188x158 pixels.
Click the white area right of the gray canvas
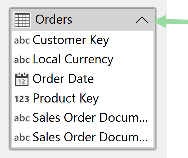177,88
